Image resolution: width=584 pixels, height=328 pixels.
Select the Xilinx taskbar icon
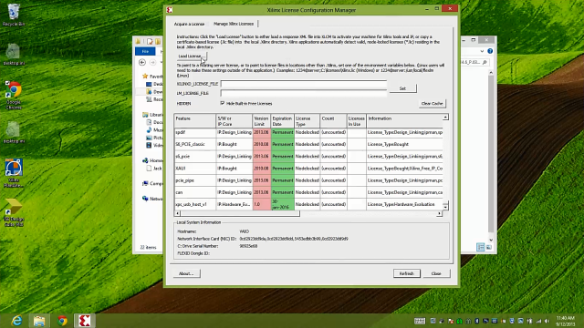[85, 321]
